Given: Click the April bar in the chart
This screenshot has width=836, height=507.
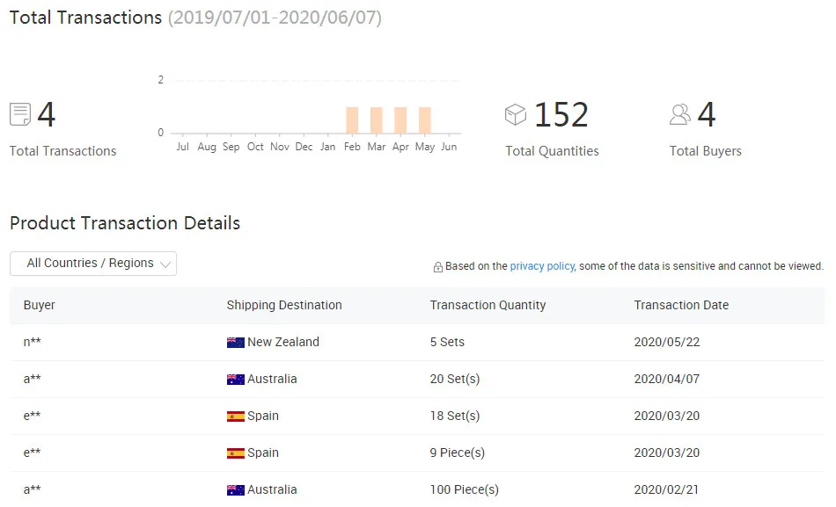Looking at the screenshot, I should point(400,120).
